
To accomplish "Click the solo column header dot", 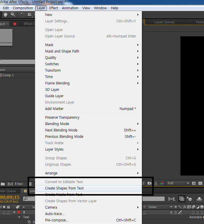I will coord(4,207).
